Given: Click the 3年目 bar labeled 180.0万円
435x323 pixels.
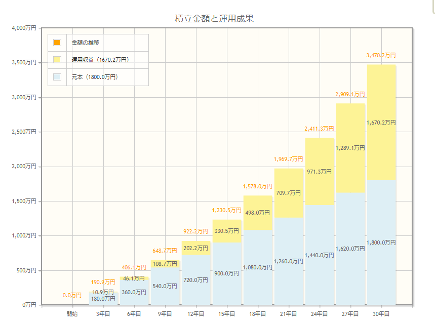Looking at the screenshot, I should (103, 300).
